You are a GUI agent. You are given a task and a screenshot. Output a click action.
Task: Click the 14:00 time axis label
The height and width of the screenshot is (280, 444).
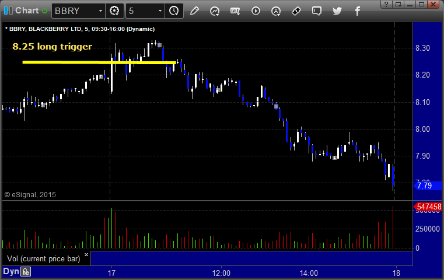[x=309, y=273]
